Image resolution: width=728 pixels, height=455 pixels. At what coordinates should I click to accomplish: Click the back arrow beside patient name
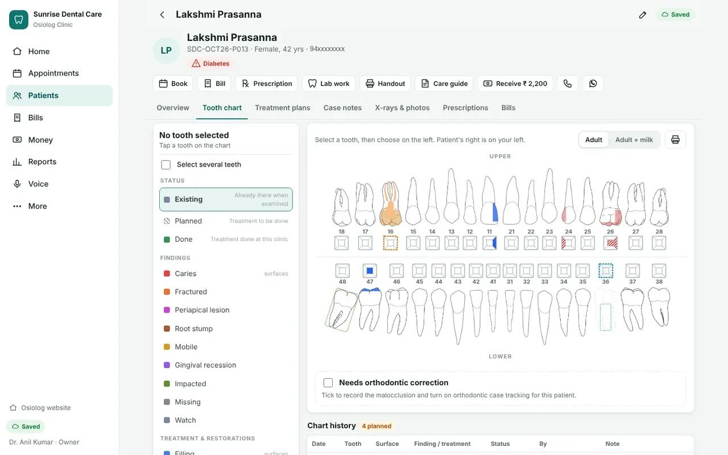162,15
